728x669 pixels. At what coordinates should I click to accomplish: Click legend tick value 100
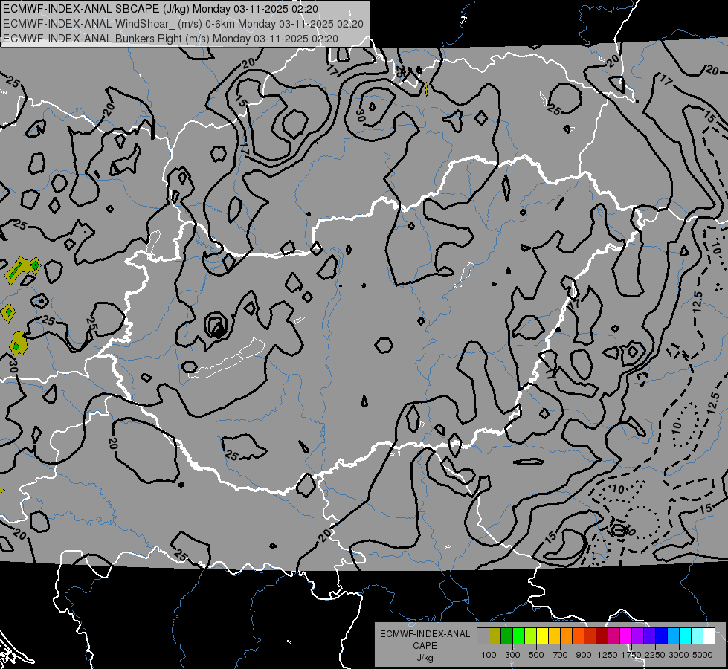click(489, 655)
